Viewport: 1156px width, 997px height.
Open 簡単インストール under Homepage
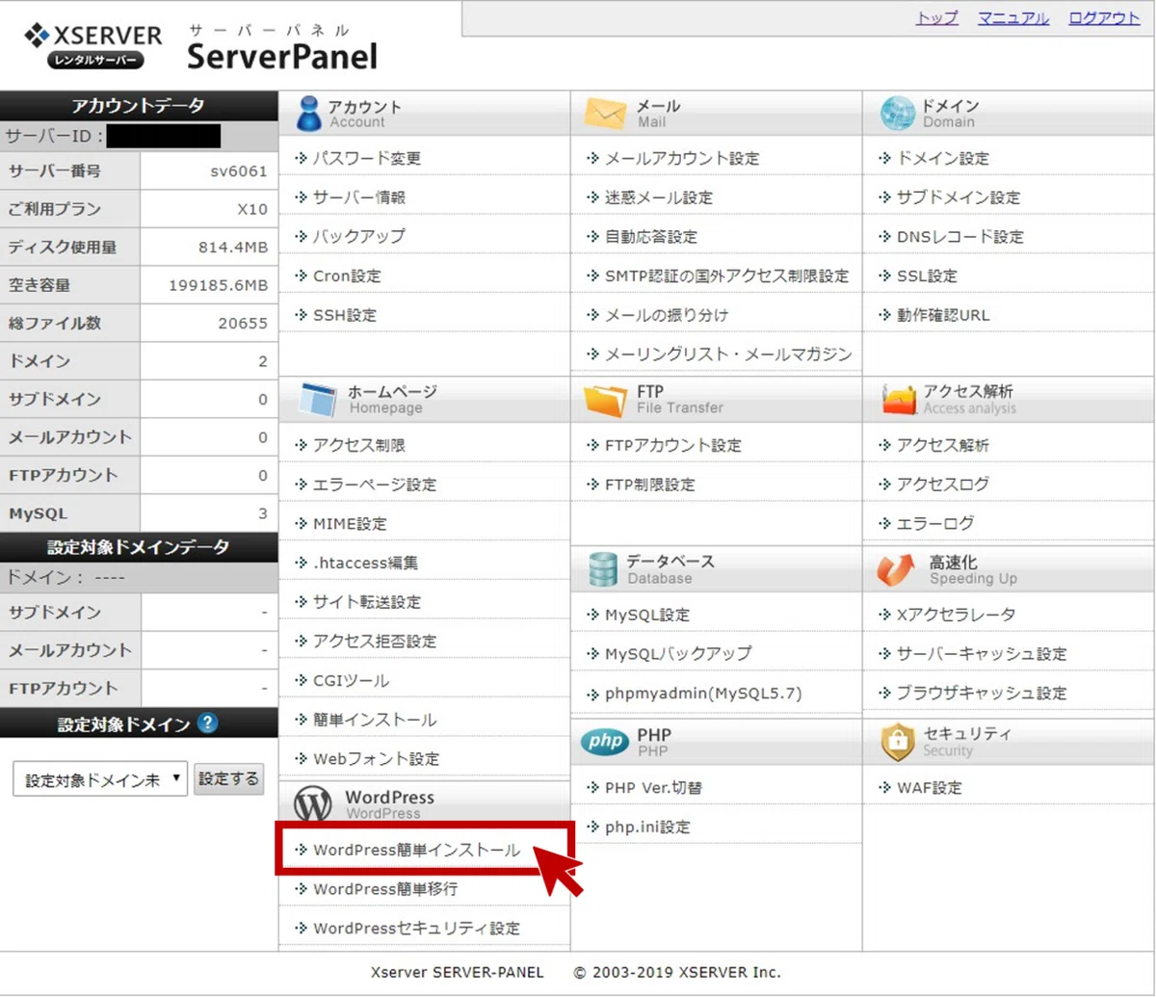tap(375, 720)
